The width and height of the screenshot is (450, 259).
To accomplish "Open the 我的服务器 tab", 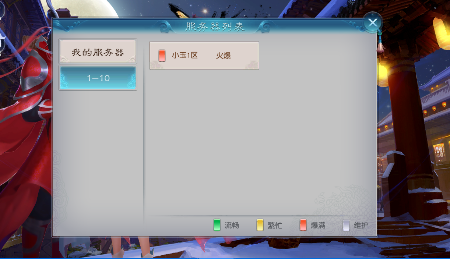I will [x=98, y=52].
